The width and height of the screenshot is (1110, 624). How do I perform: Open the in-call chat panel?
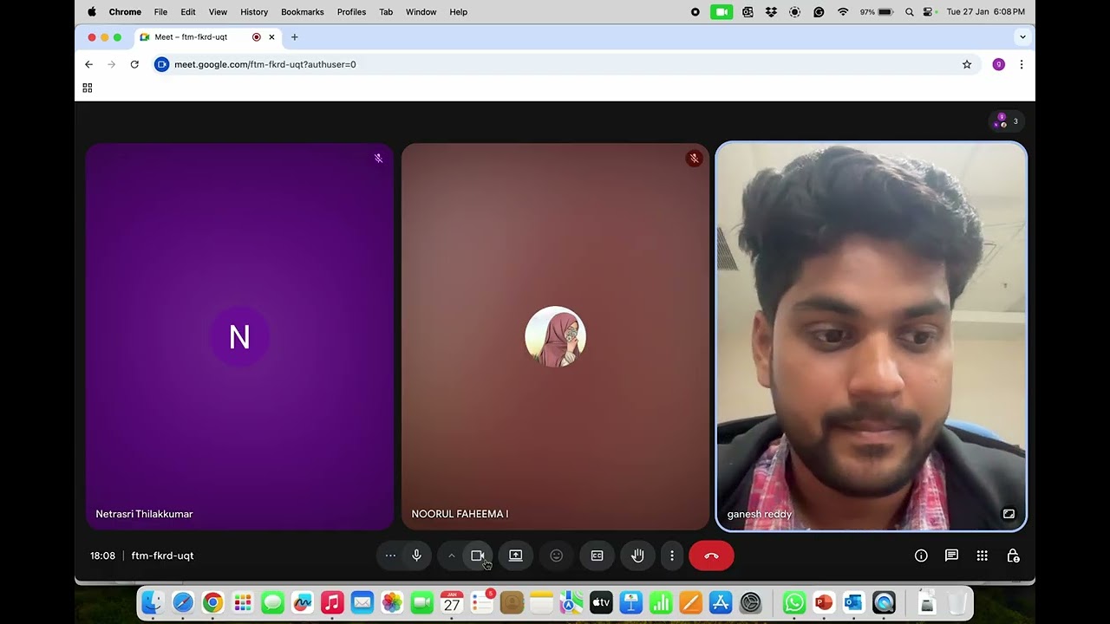[951, 556]
